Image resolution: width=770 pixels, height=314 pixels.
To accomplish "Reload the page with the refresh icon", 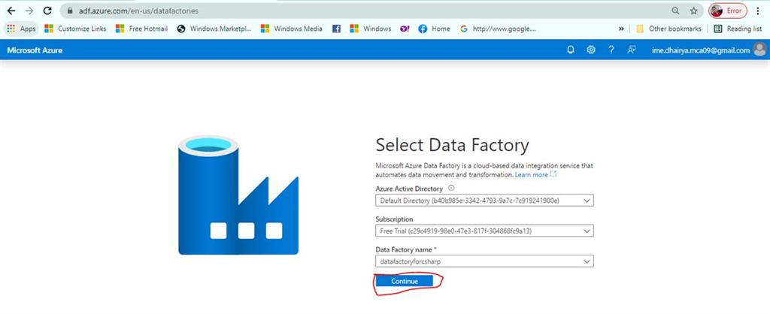I will 47,11.
